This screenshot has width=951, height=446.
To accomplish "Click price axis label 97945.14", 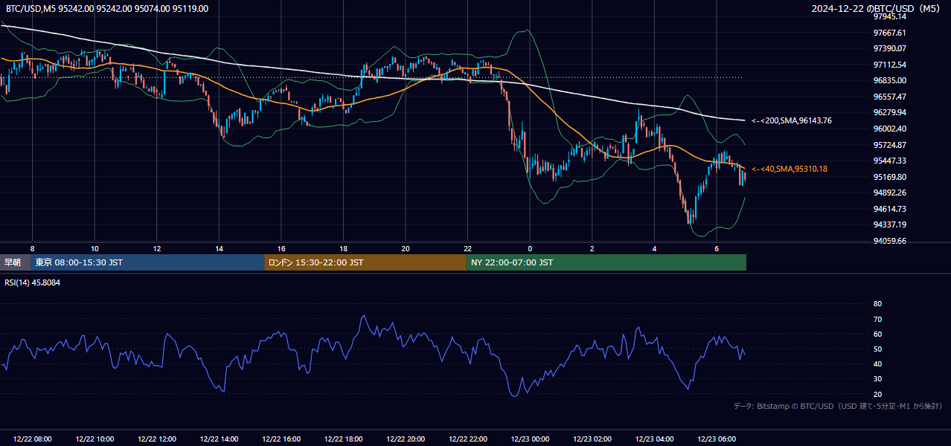I will coord(890,16).
